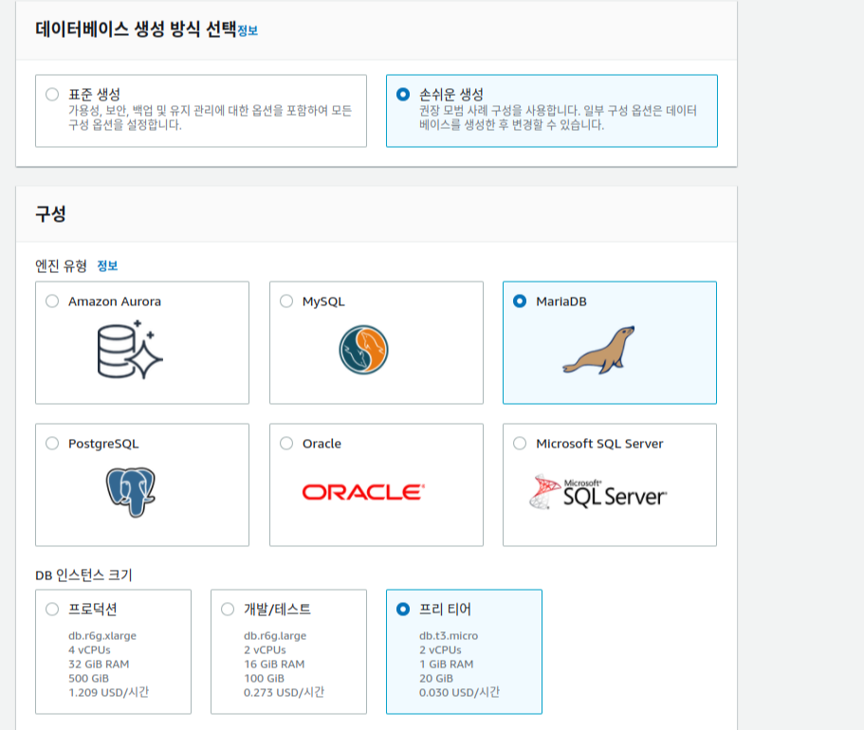Choose the MySQL engine radio button
The height and width of the screenshot is (730, 864).
pos(286,301)
